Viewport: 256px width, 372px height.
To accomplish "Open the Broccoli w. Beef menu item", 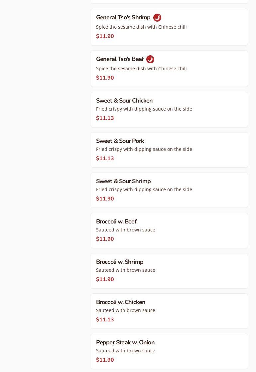I will 116,221.
